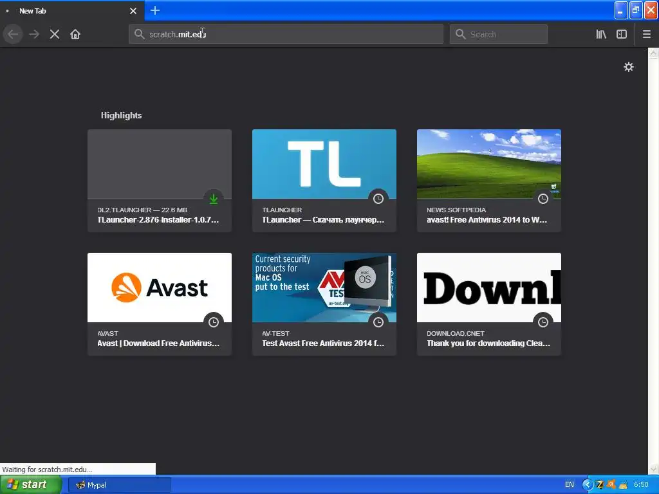Click 'TLauncher-2.876-Installer-1.0.7…' title

click(x=158, y=220)
